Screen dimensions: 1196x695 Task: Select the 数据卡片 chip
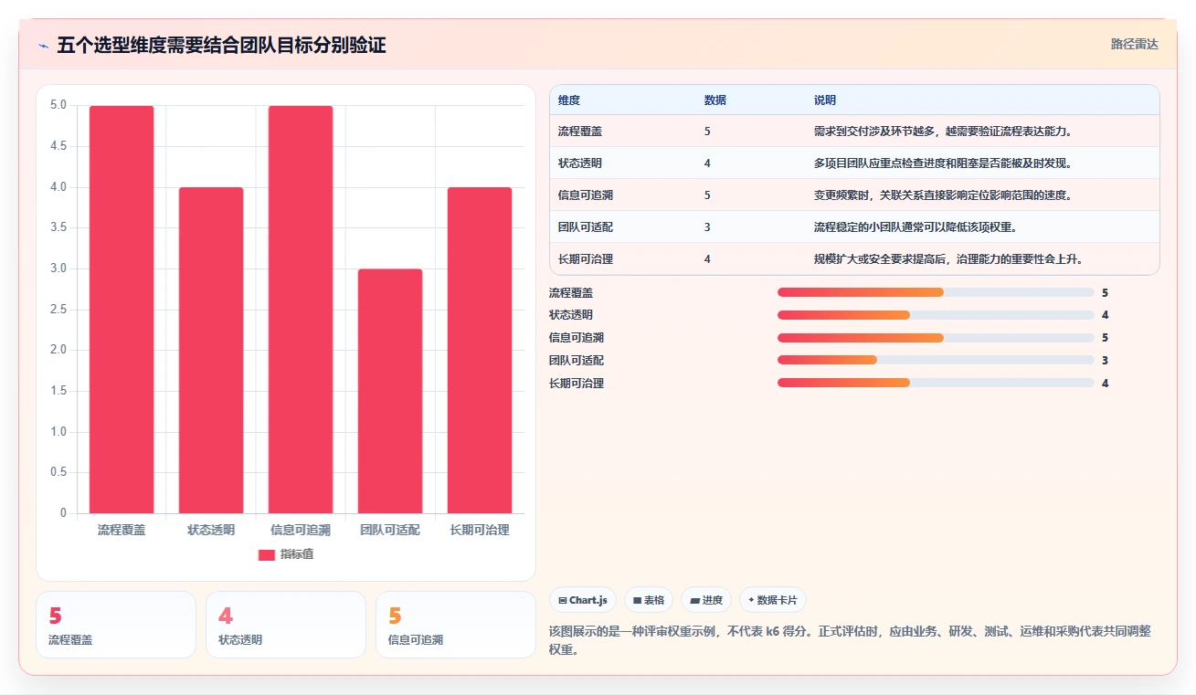(x=772, y=600)
